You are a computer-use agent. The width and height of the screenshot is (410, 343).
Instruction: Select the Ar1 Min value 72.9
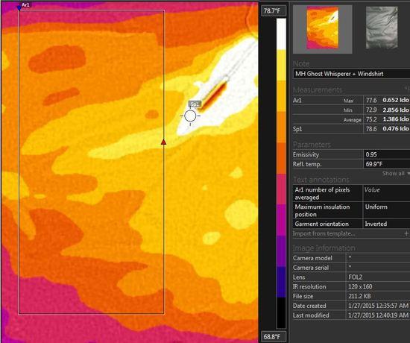point(371,110)
